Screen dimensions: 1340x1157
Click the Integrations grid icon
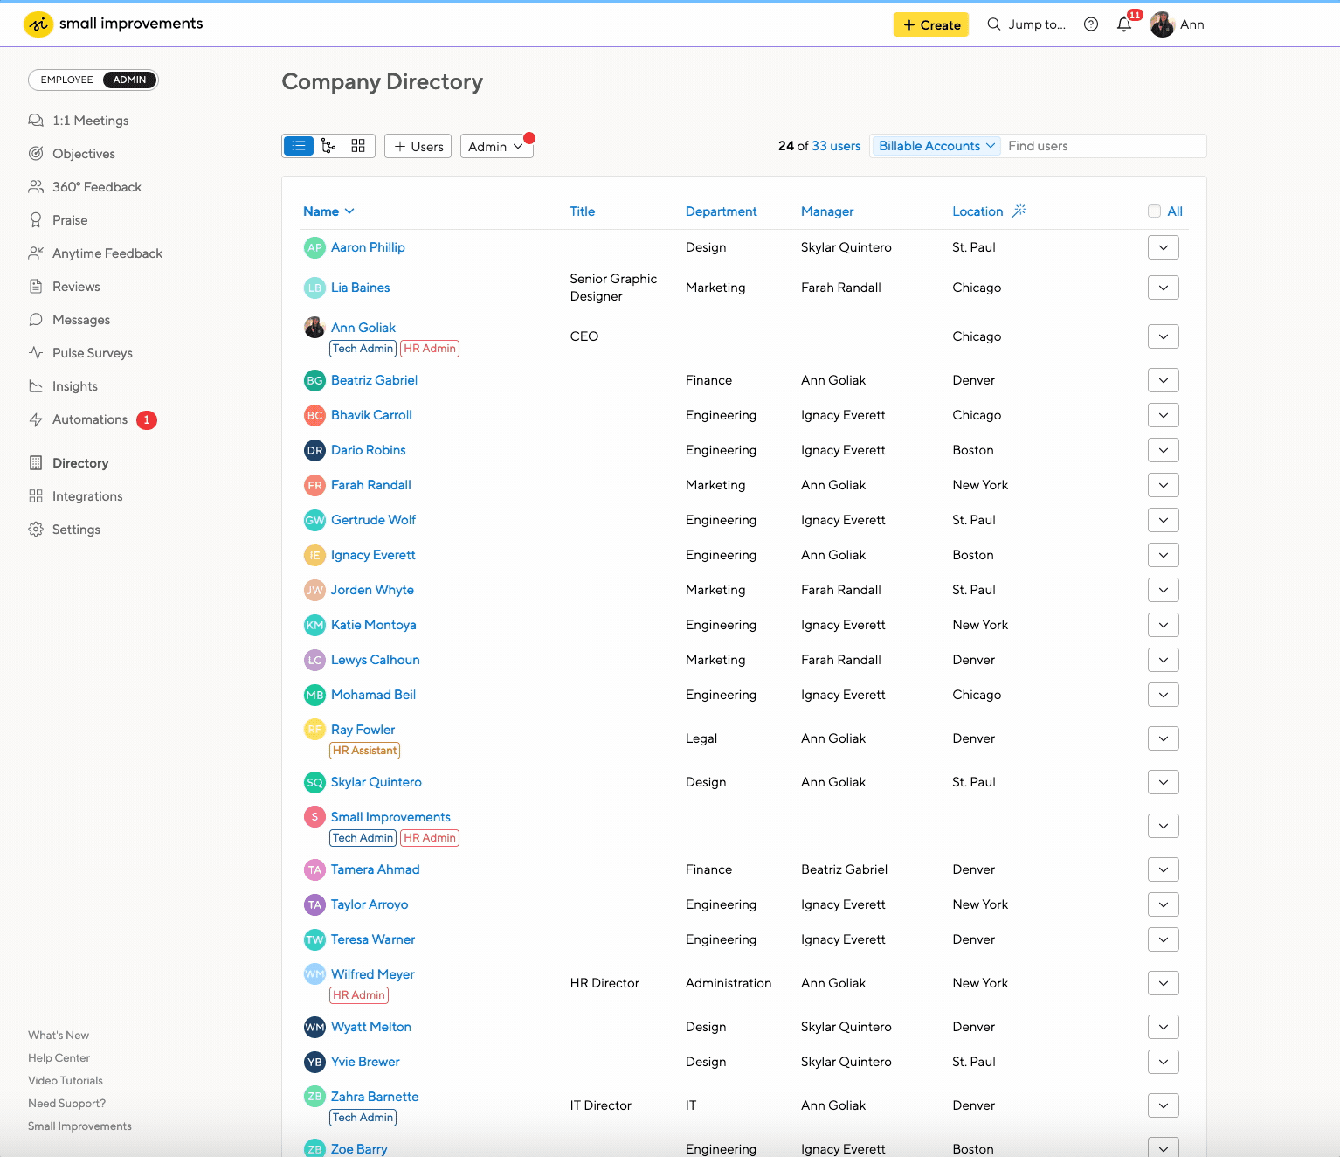tap(36, 495)
